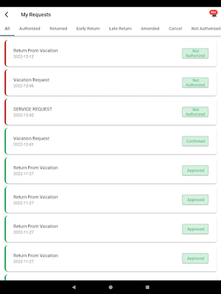Click the My Requests page title
This screenshot has width=221, height=294.
point(36,15)
